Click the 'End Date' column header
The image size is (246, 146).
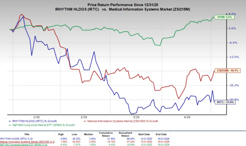pyautogui.click(x=161, y=134)
